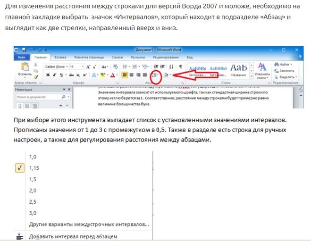Viewport: 311px width, 241px height.
Task: Open the Find (Найти) dropdown
Action: 283,65
